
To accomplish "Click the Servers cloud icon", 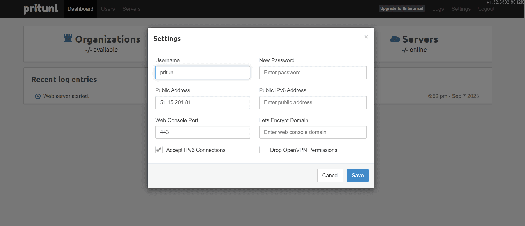I will 395,39.
